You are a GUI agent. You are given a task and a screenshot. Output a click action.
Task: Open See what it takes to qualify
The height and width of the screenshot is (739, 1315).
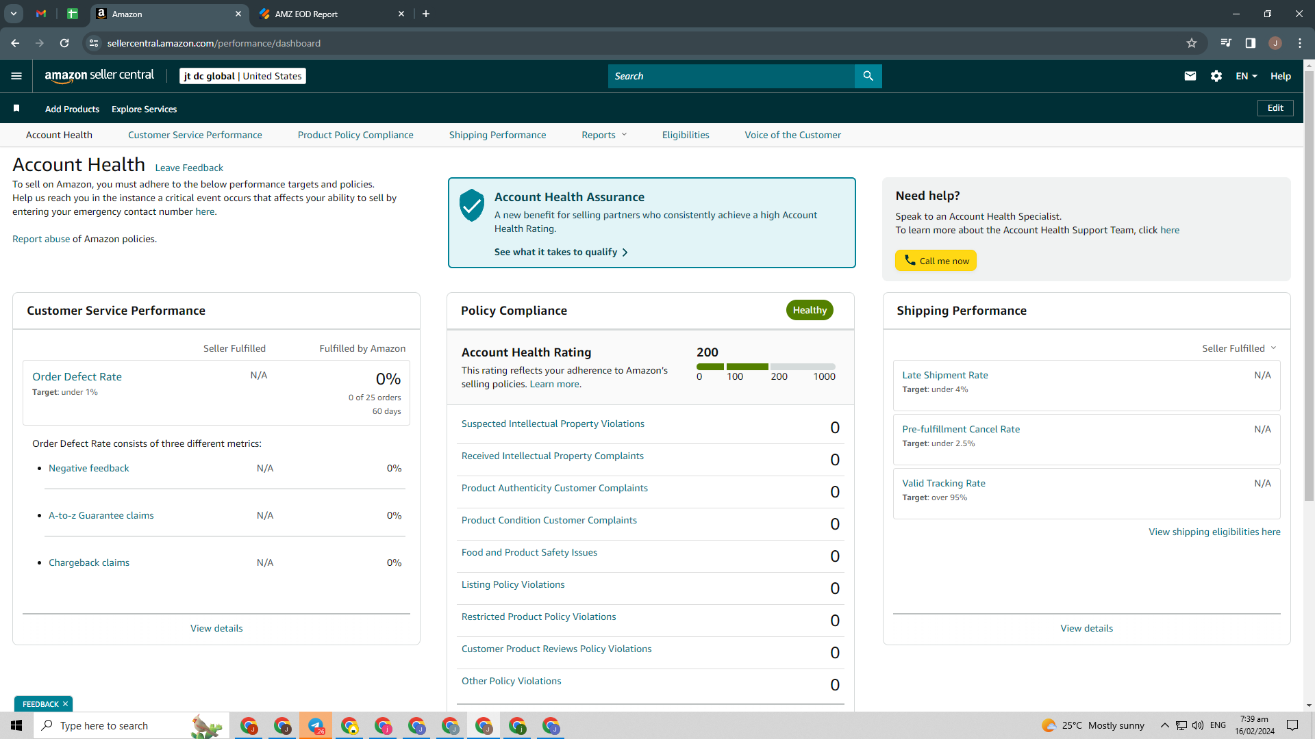pyautogui.click(x=561, y=252)
